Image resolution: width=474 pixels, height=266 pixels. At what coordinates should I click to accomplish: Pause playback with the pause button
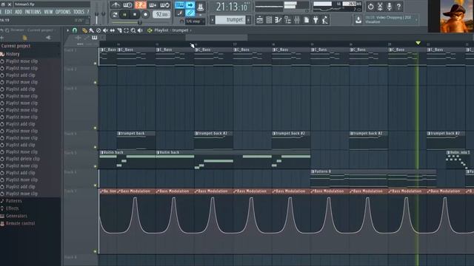tap(124, 14)
